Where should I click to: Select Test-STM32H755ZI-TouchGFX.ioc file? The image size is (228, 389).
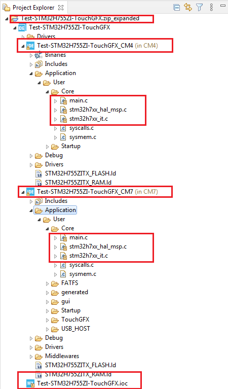click(x=82, y=383)
